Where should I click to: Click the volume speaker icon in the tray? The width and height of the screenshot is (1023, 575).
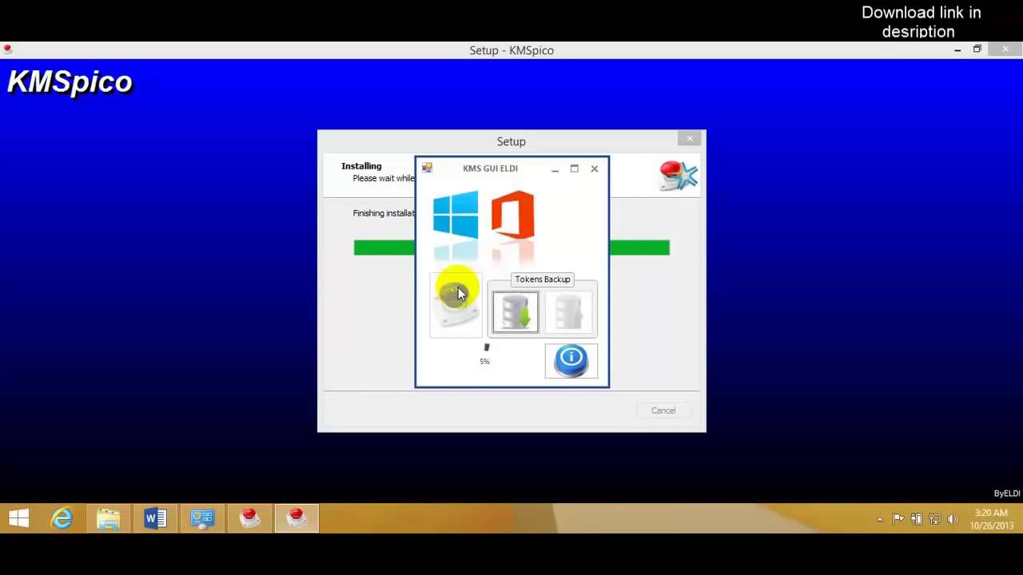pos(953,519)
